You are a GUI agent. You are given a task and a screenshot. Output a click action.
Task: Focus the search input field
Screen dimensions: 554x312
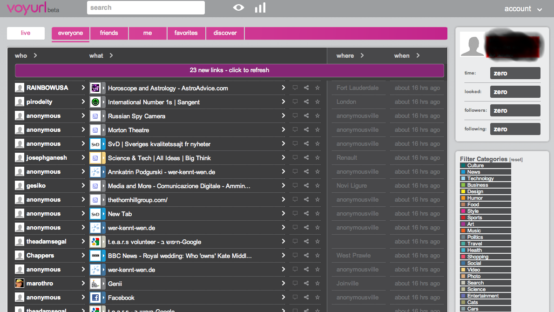click(x=146, y=8)
